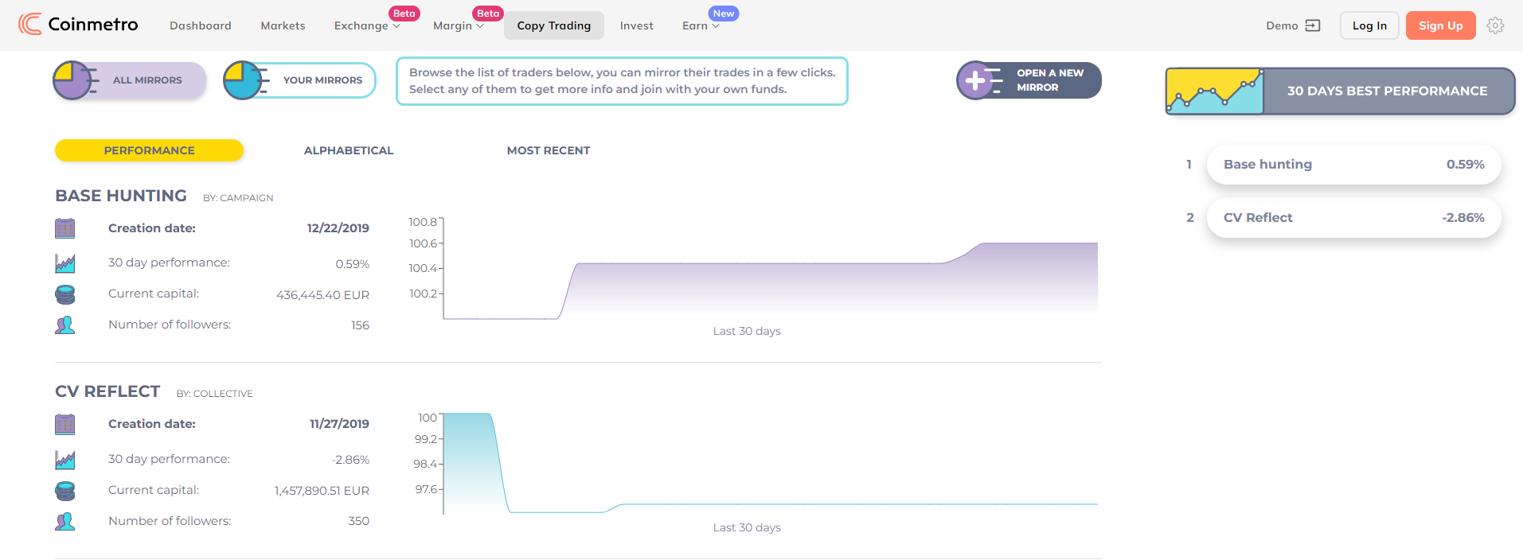Click the 30 Days Best Performance header
This screenshot has width=1523, height=560.
pos(1341,91)
